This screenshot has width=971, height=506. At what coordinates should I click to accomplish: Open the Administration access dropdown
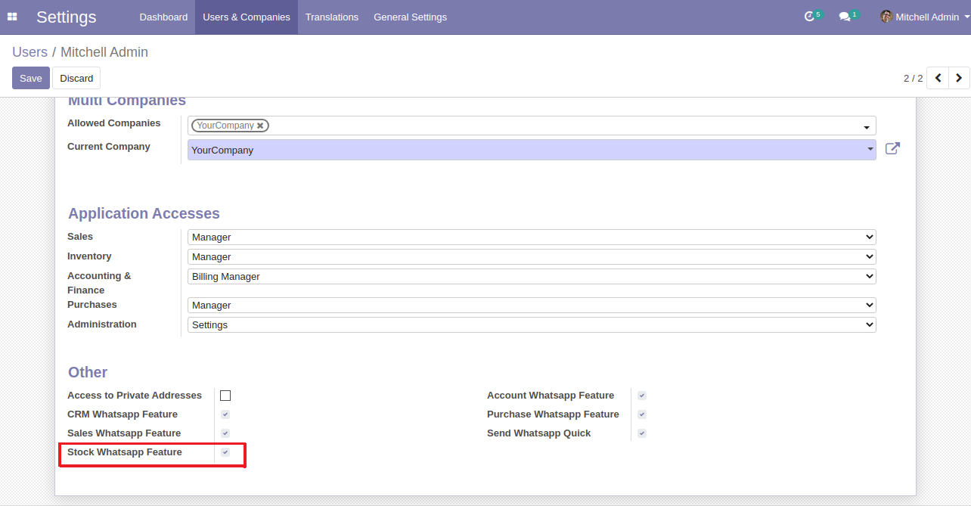(532, 325)
